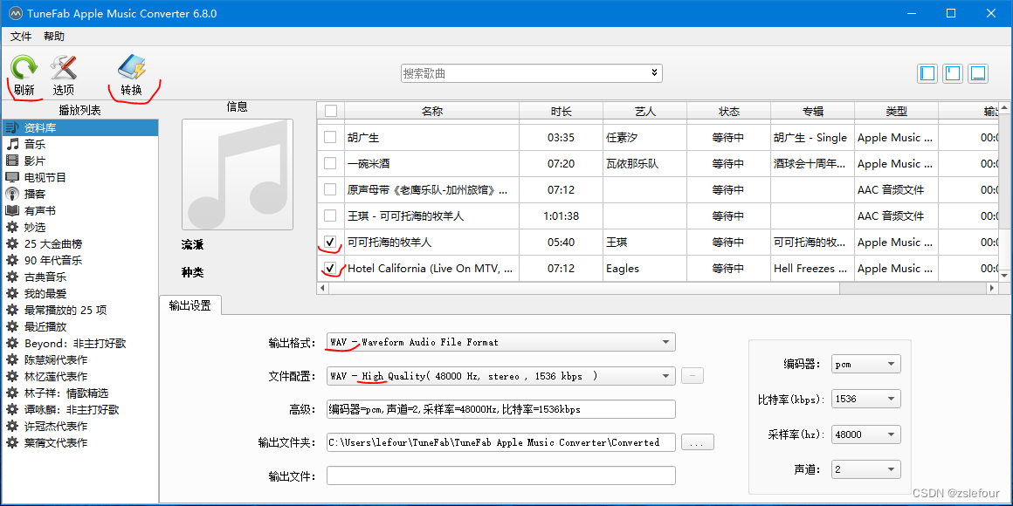The height and width of the screenshot is (506, 1013).
Task: Open the 文件配置 WAV High Quality dropdown
Action: pos(500,376)
